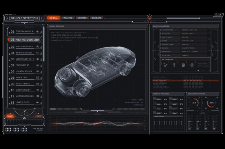Click the horizontal slider under Evaluation in Major System
Screen dimensions: 225x149
tap(203, 70)
